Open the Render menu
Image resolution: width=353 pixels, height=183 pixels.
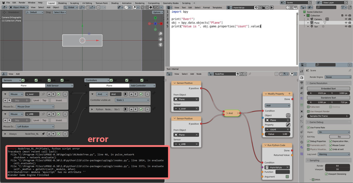click(x=22, y=2)
